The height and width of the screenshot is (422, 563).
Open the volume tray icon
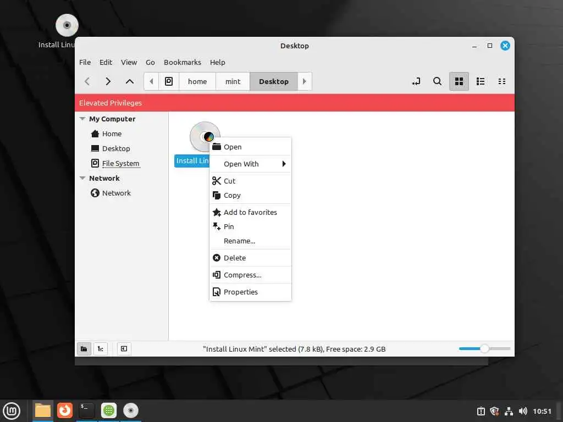point(523,411)
